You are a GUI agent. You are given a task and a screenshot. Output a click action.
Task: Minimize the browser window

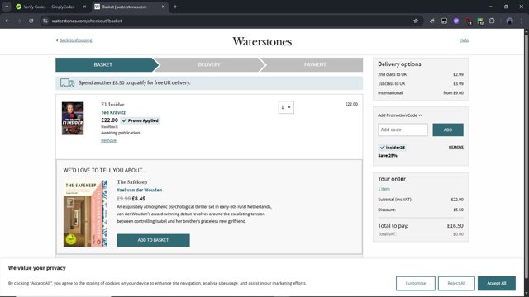[x=491, y=7]
